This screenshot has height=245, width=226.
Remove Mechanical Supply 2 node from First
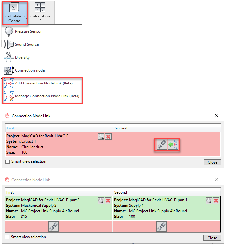pos(108,201)
